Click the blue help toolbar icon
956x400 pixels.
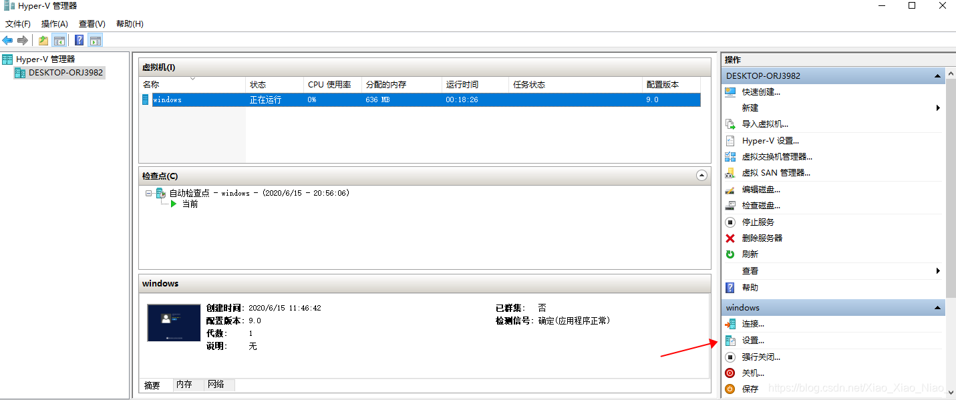tap(79, 40)
